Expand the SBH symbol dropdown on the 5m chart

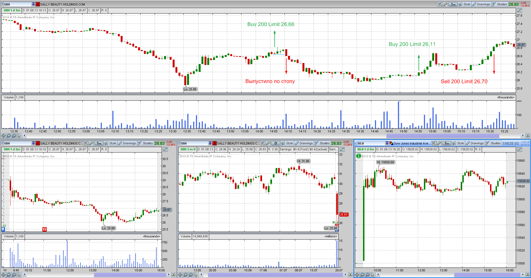pos(33,143)
